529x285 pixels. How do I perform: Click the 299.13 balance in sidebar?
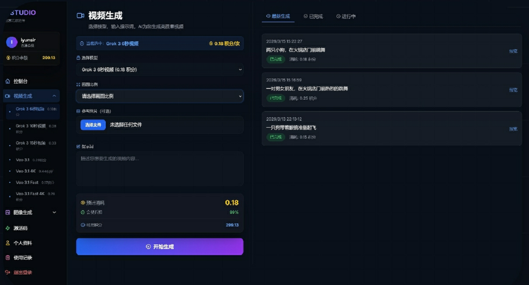(x=49, y=58)
